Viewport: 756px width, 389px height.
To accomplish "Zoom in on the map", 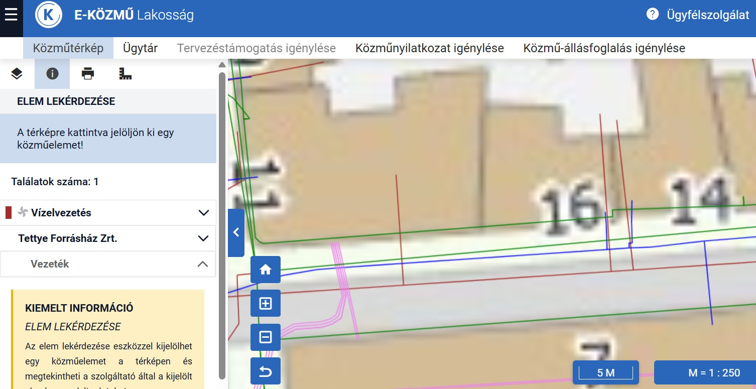I will pyautogui.click(x=265, y=304).
